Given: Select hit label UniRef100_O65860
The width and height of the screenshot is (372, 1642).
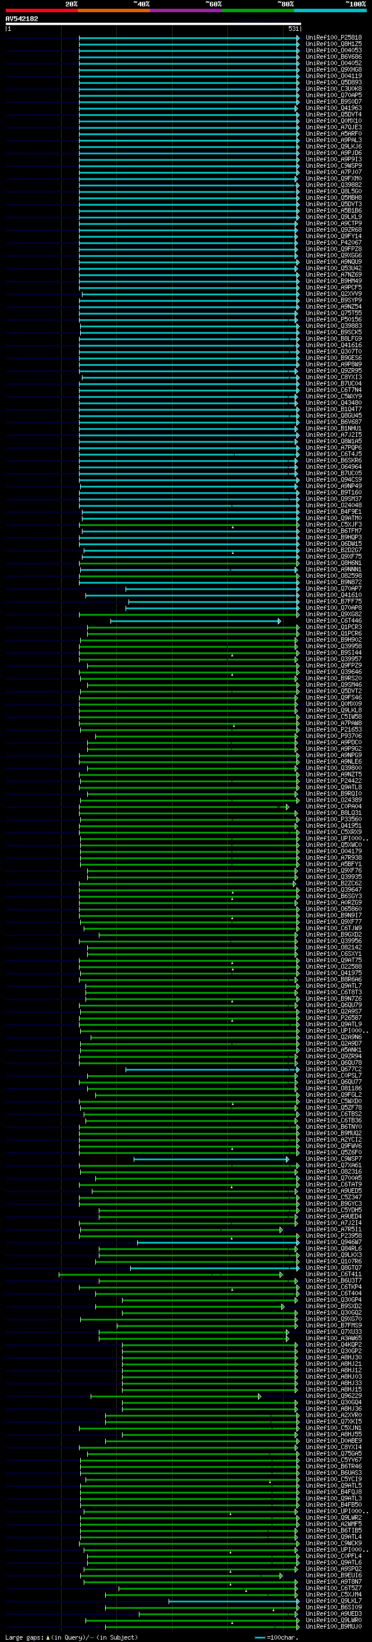Looking at the screenshot, I should (x=334, y=910).
